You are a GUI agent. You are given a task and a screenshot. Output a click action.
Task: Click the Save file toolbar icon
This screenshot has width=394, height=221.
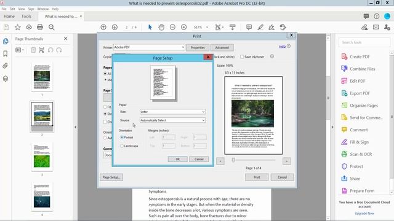(6, 27)
